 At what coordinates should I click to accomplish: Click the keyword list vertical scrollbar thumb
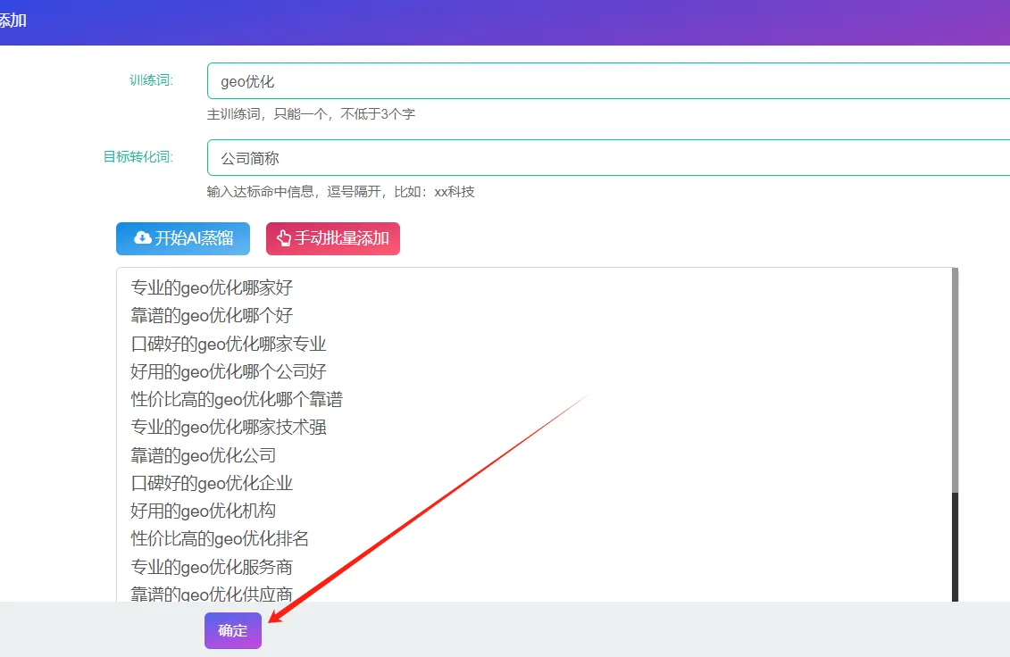pyautogui.click(x=956, y=380)
